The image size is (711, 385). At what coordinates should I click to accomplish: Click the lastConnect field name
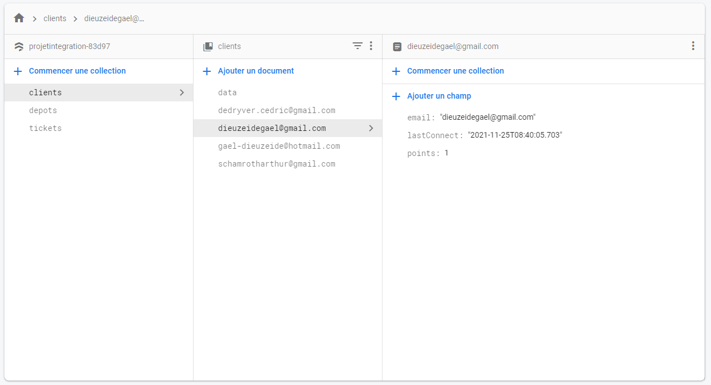[x=435, y=135]
